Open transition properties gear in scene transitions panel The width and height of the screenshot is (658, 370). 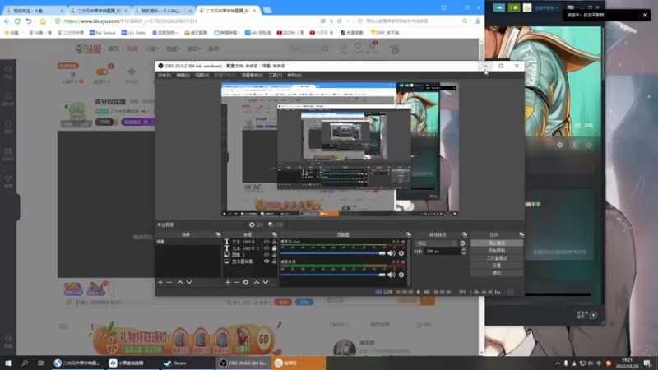point(462,243)
